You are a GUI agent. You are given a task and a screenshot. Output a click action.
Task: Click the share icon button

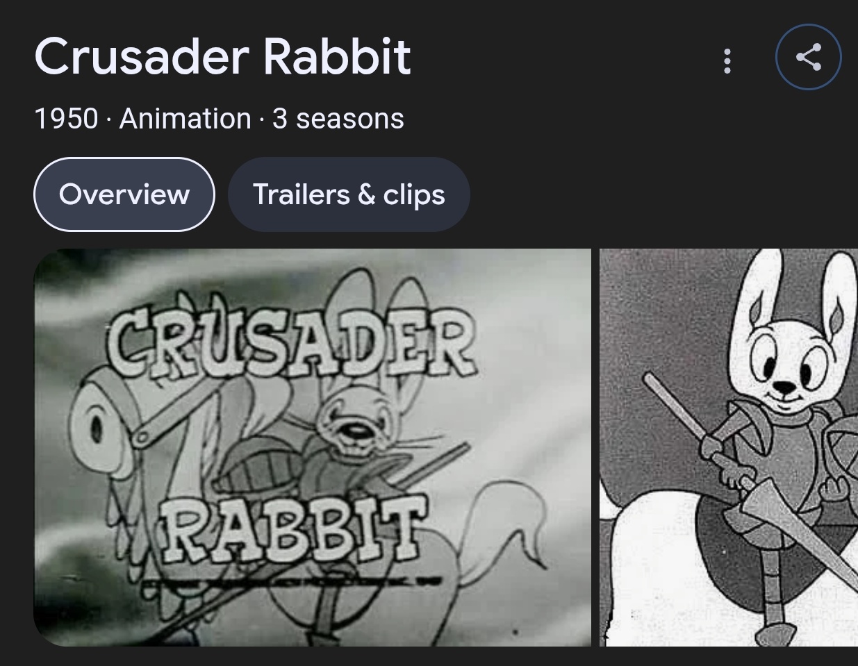[808, 57]
